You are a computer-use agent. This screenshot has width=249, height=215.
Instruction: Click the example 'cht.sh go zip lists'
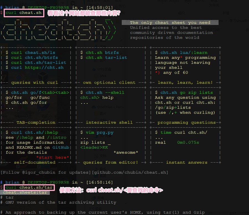[x=186, y=93]
